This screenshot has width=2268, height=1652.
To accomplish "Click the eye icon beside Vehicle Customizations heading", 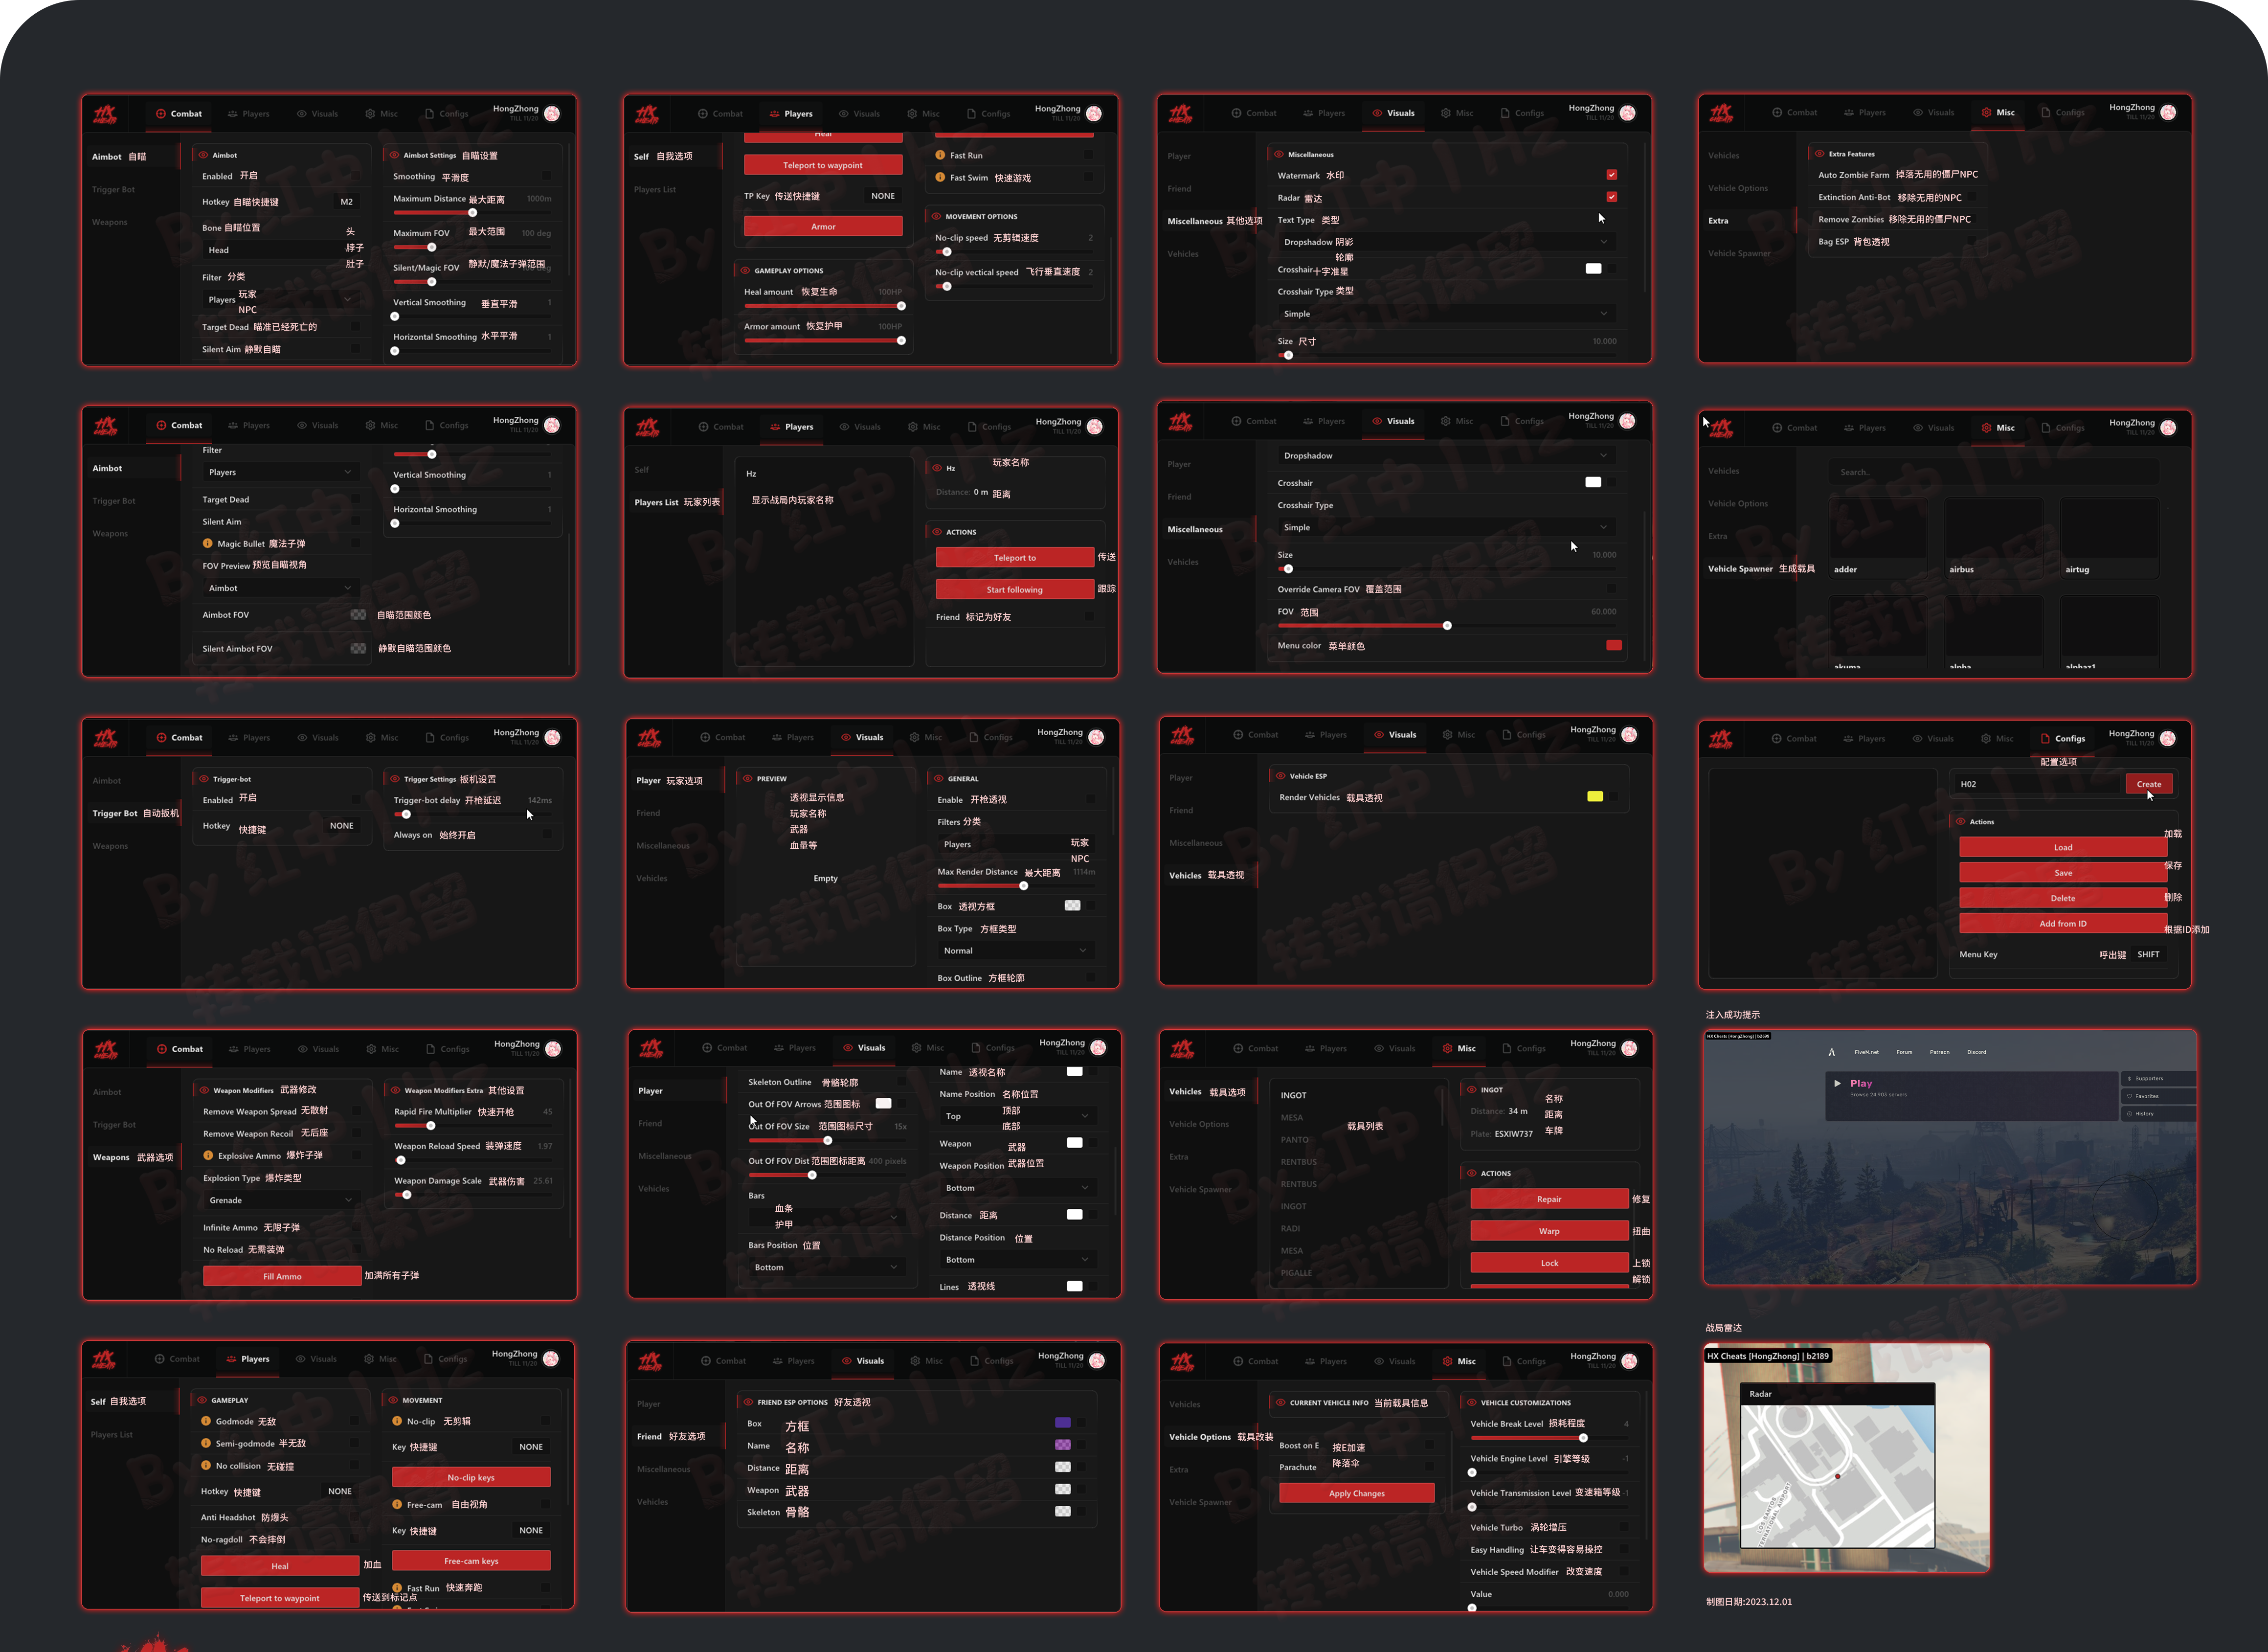I will [x=1471, y=1402].
